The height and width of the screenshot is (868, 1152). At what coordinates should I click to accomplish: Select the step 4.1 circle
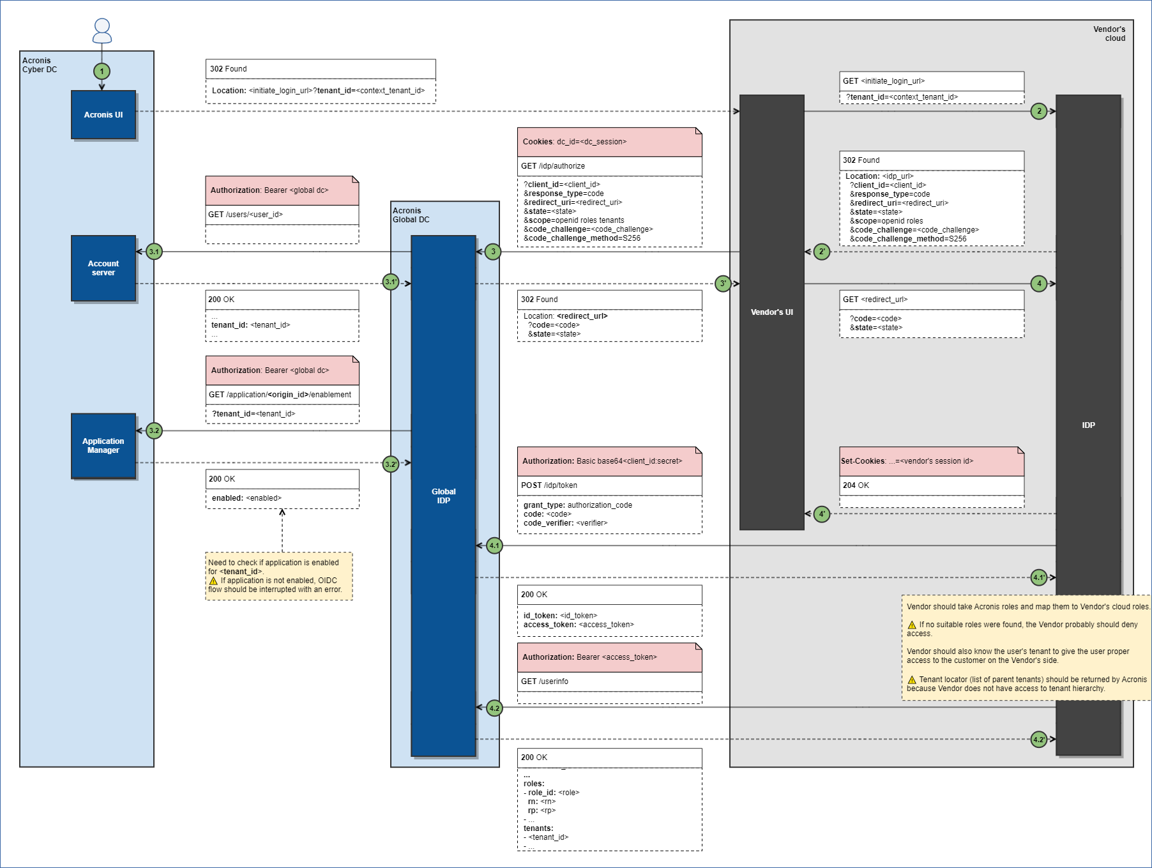click(x=494, y=545)
